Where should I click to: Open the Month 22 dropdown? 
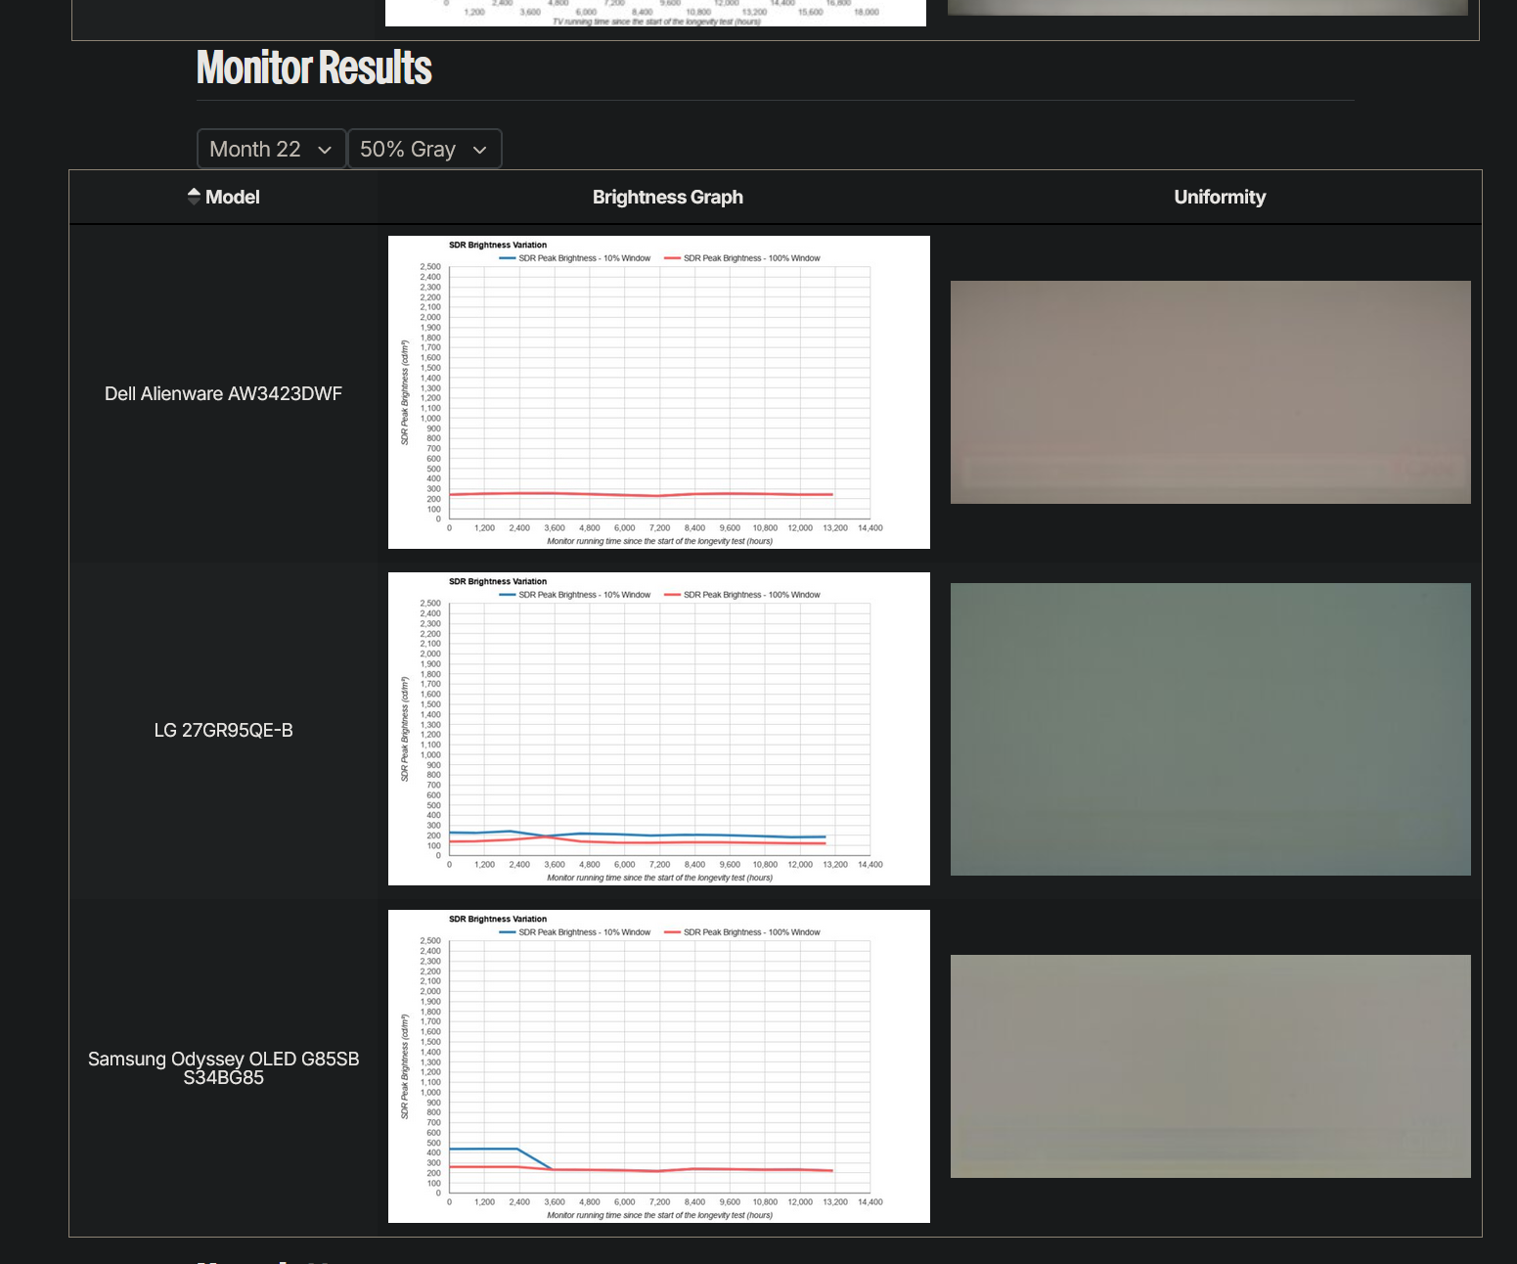271,149
